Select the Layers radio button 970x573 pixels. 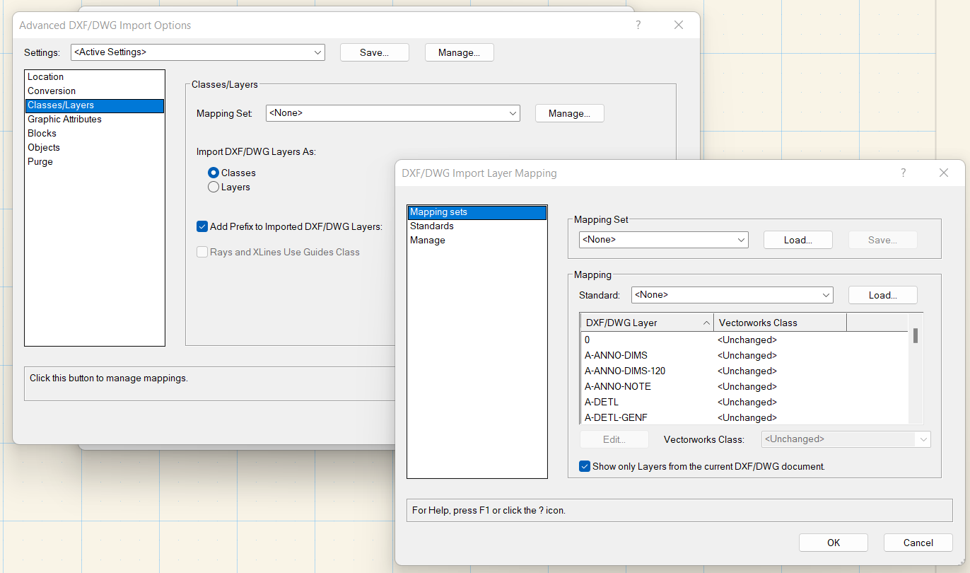(214, 187)
